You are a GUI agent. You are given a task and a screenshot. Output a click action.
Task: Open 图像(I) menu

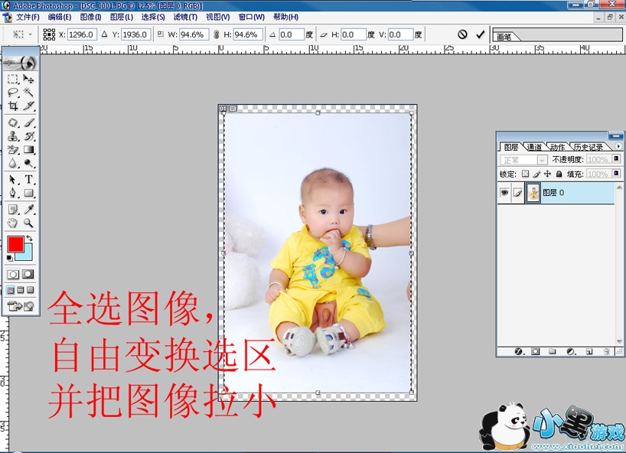click(x=90, y=17)
